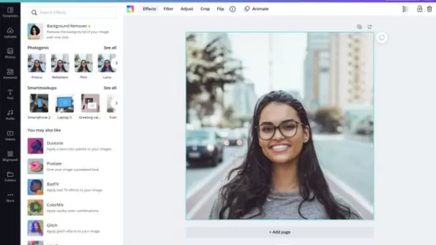Select the woman's photo on the canvas
This screenshot has height=245, width=436.
point(280,126)
